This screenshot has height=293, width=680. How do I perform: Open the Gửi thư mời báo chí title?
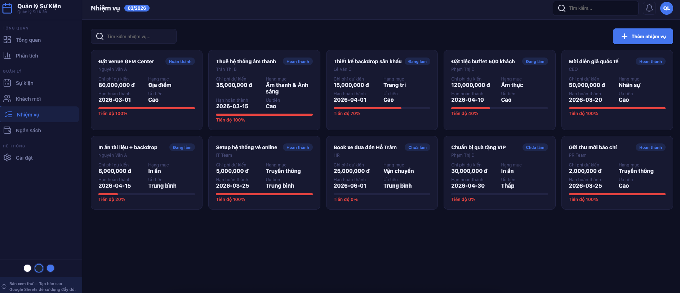coord(593,147)
